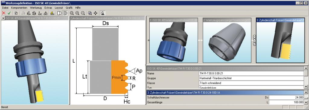Toggle the Y axis checkbox between thumbnails
The height and width of the screenshot is (110, 309).
(254, 40)
